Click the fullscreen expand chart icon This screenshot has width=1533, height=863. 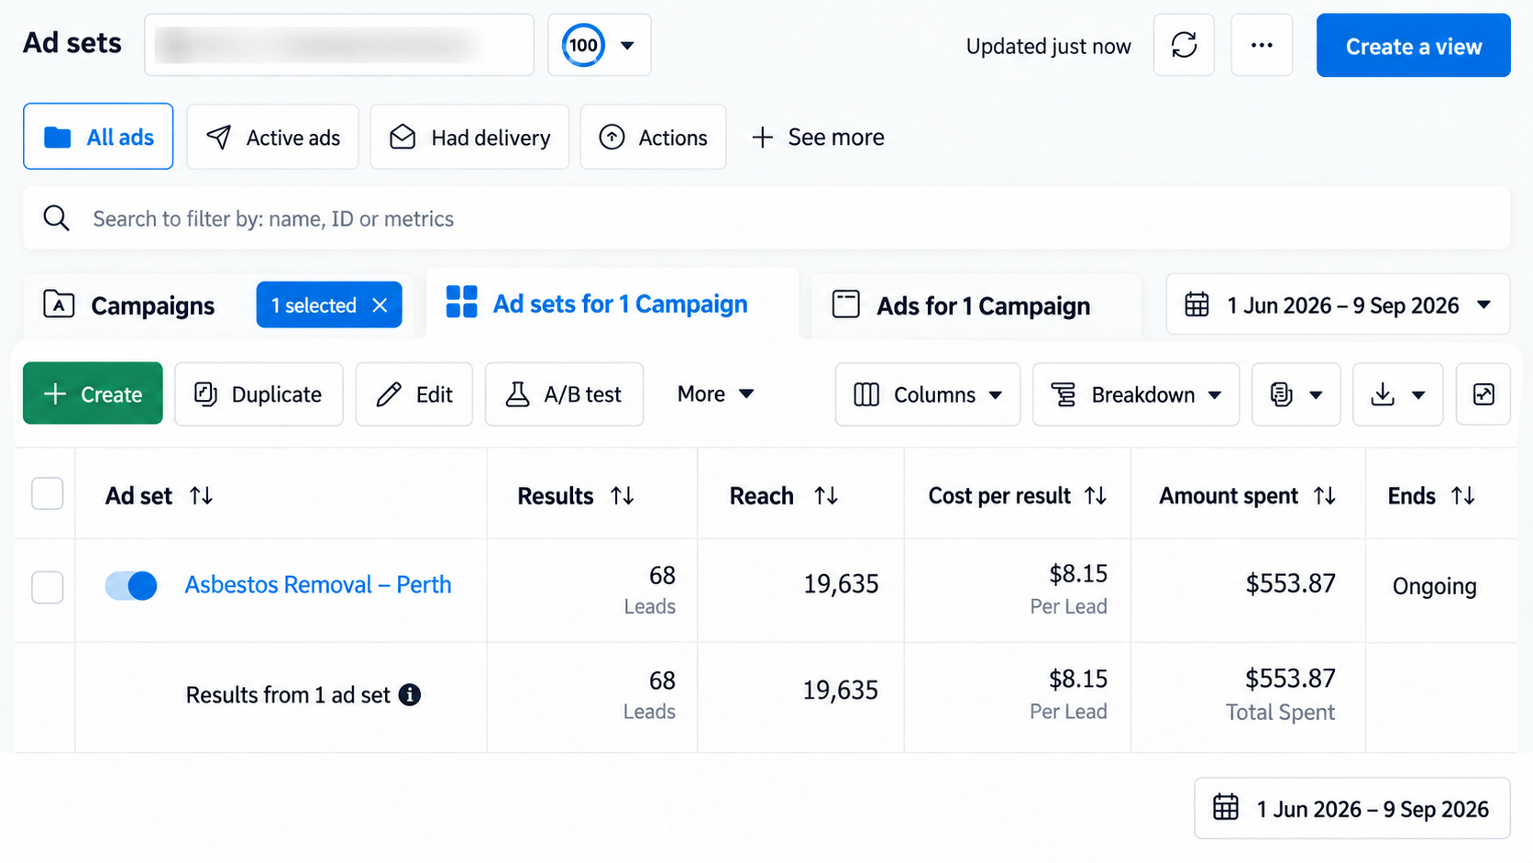click(1483, 394)
